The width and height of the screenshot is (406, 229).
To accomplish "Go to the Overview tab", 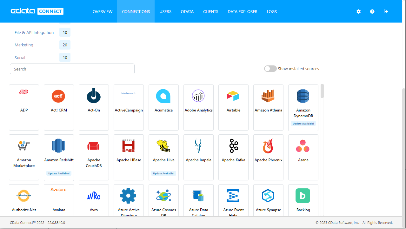I will [103, 11].
